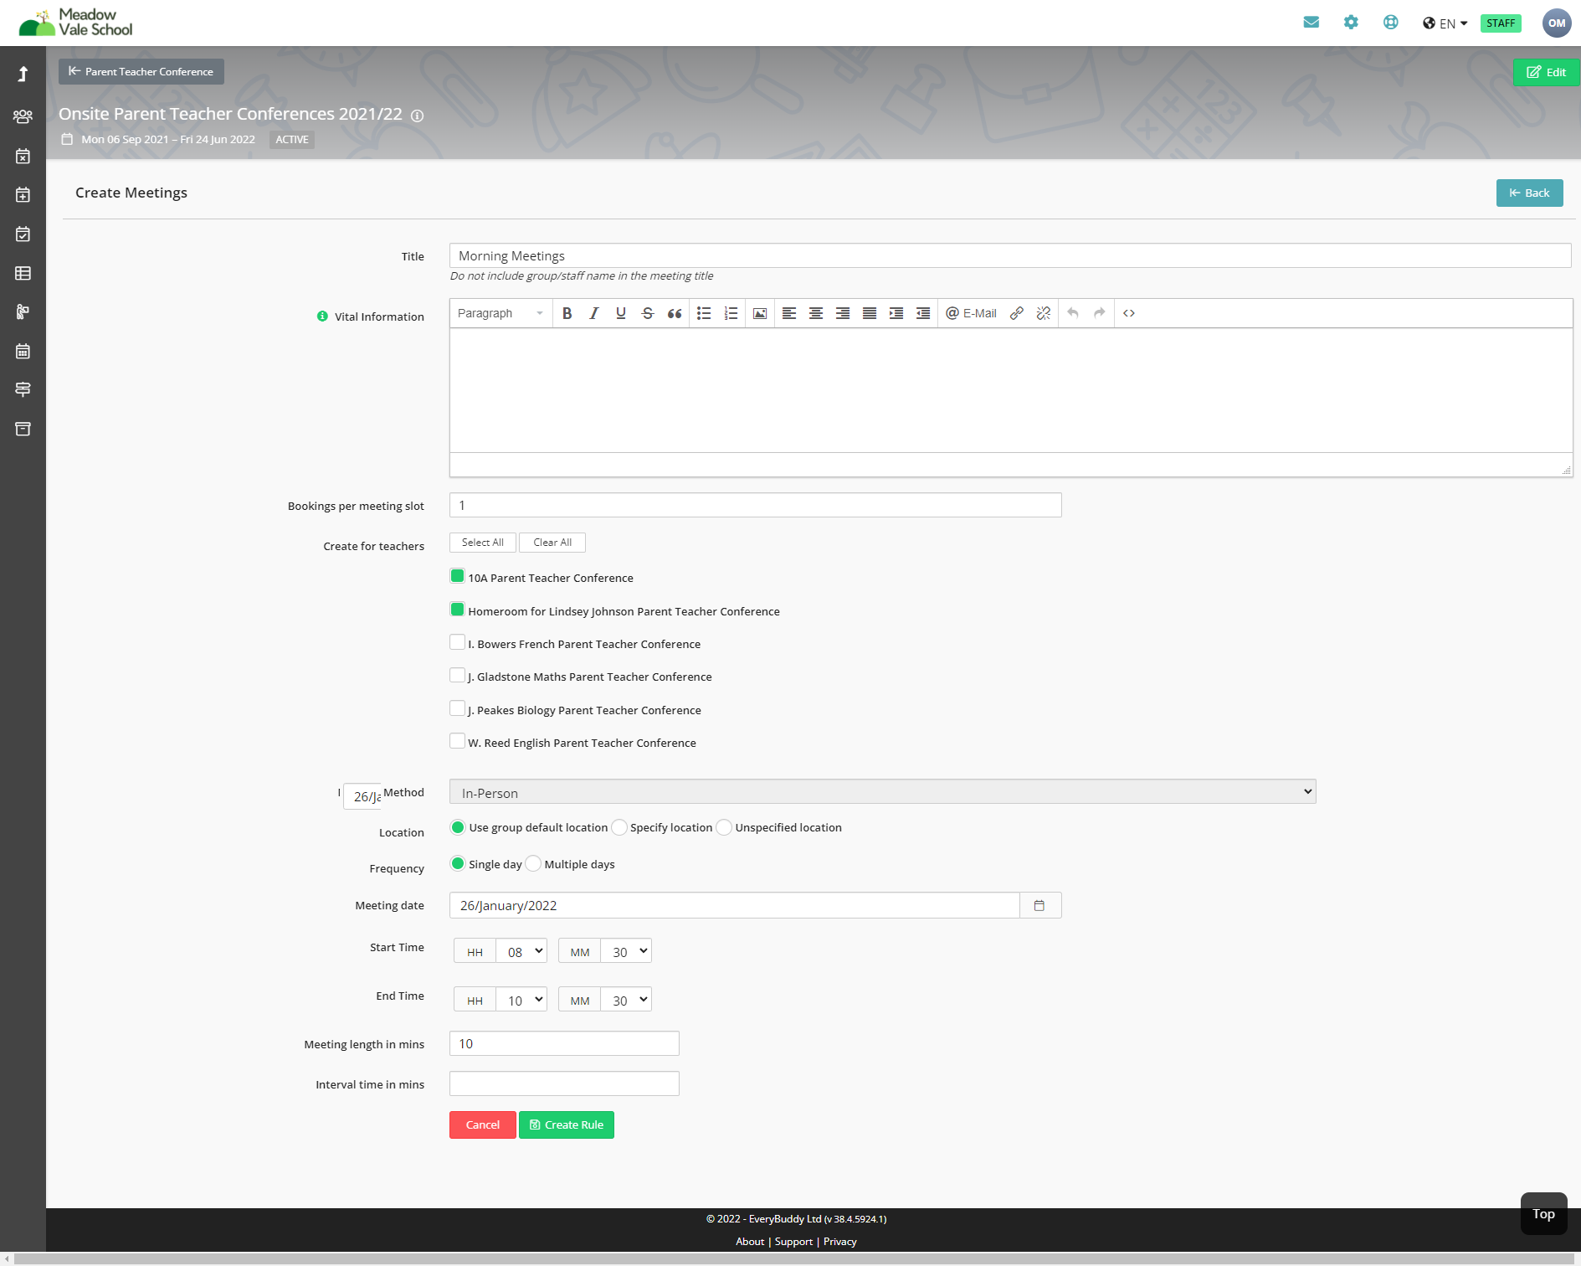Viewport: 1581px width, 1266px height.
Task: Align text right in editor
Action: pyautogui.click(x=843, y=313)
